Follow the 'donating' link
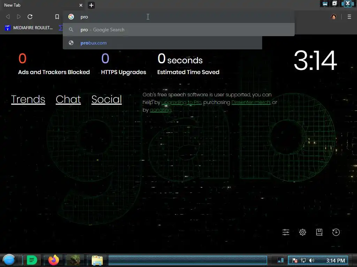Image resolution: width=357 pixels, height=267 pixels. click(160, 110)
